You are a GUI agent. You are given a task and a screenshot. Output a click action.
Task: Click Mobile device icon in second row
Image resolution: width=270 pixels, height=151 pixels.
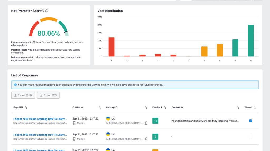(x=74, y=139)
